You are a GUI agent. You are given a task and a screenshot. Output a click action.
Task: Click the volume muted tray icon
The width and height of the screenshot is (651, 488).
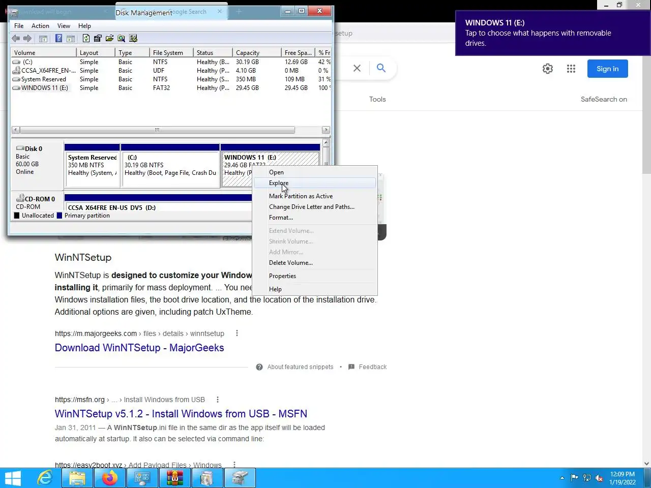599,478
